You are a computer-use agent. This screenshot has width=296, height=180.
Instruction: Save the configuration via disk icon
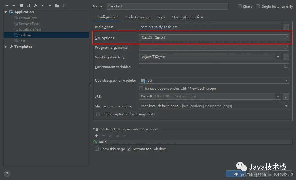coord(28,6)
